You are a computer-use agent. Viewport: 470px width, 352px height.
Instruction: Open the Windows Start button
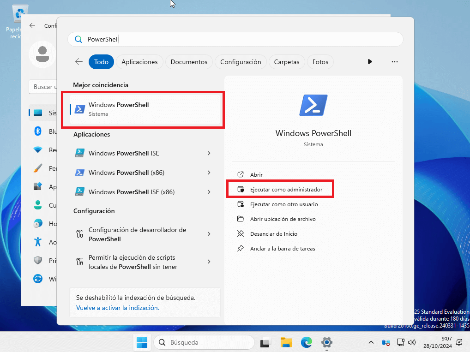coord(142,342)
